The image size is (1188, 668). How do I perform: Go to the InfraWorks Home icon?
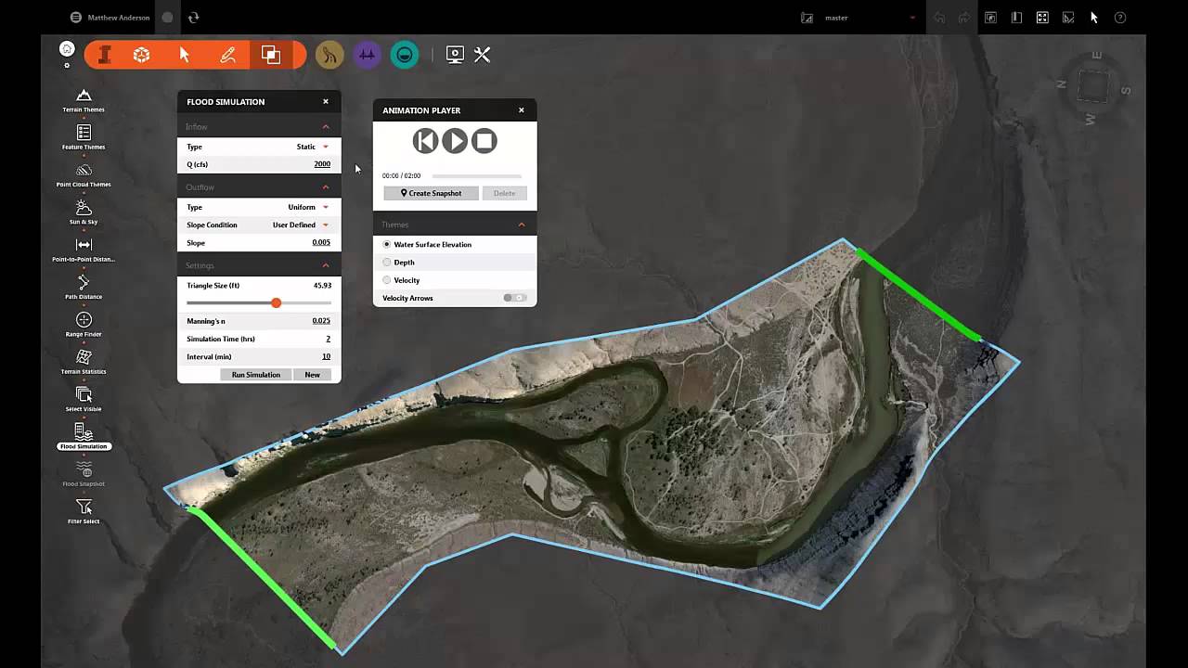click(67, 48)
